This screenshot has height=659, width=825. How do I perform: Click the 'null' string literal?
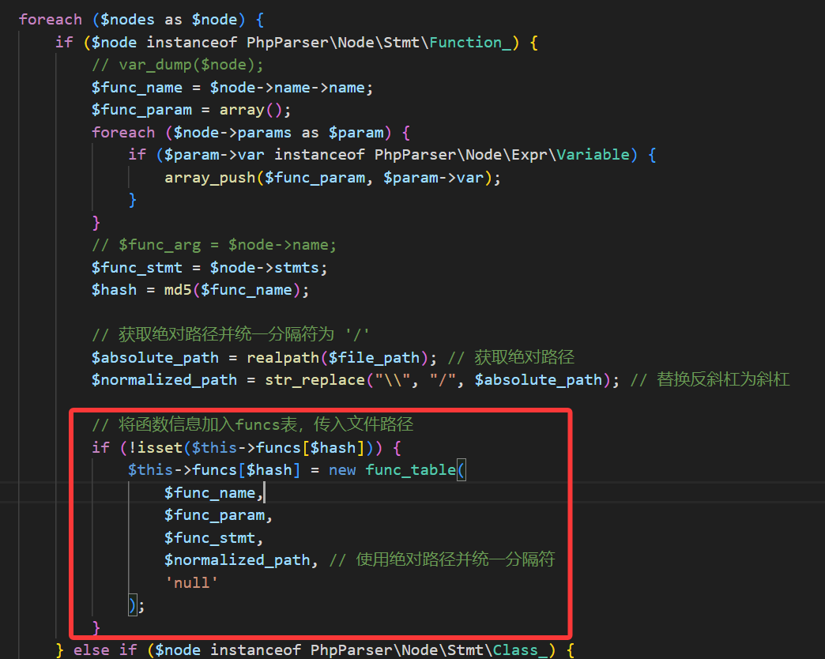click(x=191, y=582)
